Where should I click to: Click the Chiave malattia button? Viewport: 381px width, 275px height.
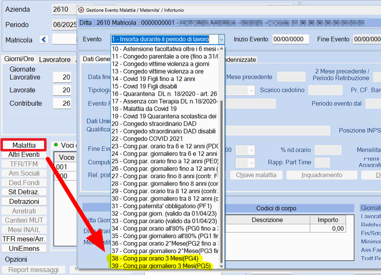pos(256,175)
